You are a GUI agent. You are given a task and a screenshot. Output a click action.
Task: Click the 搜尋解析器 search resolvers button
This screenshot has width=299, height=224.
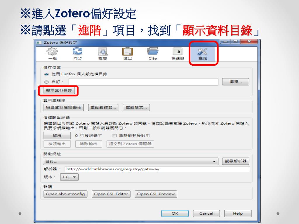coord(236,161)
